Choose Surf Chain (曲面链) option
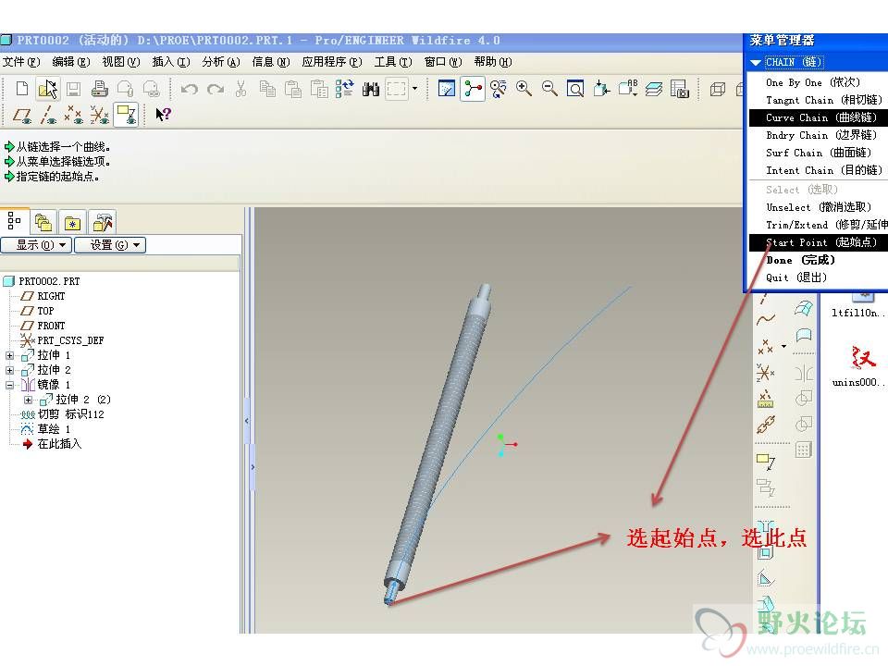888x666 pixels. click(x=819, y=153)
